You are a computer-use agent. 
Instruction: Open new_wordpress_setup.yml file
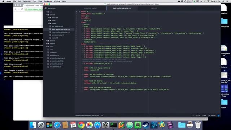(x=61, y=32)
